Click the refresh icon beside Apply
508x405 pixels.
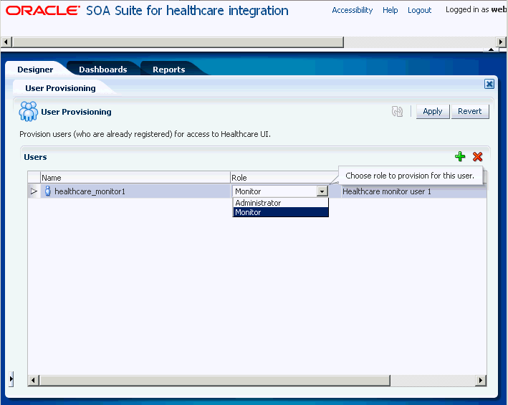pyautogui.click(x=397, y=111)
